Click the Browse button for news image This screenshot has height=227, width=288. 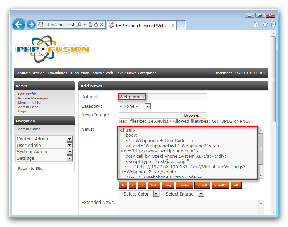(193, 115)
